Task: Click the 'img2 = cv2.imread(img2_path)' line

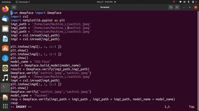Action: pos(35,39)
